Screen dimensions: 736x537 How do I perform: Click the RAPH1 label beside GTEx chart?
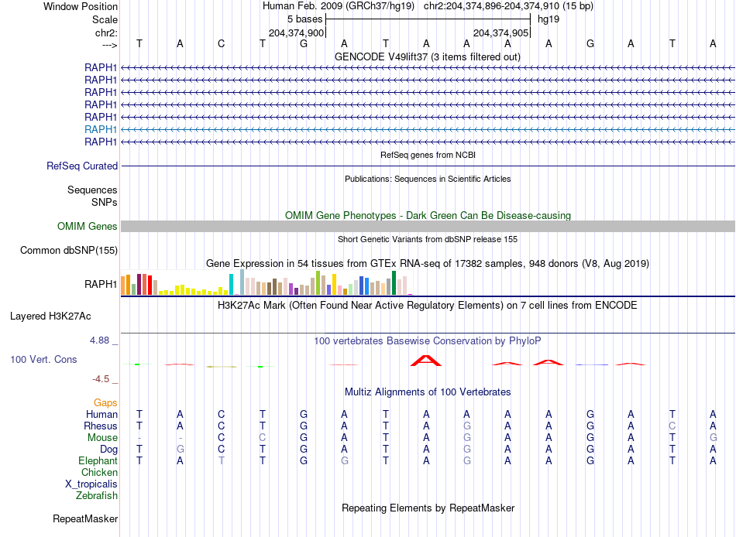[101, 284]
